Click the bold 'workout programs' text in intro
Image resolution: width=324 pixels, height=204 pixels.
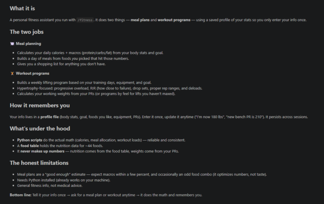click(174, 20)
